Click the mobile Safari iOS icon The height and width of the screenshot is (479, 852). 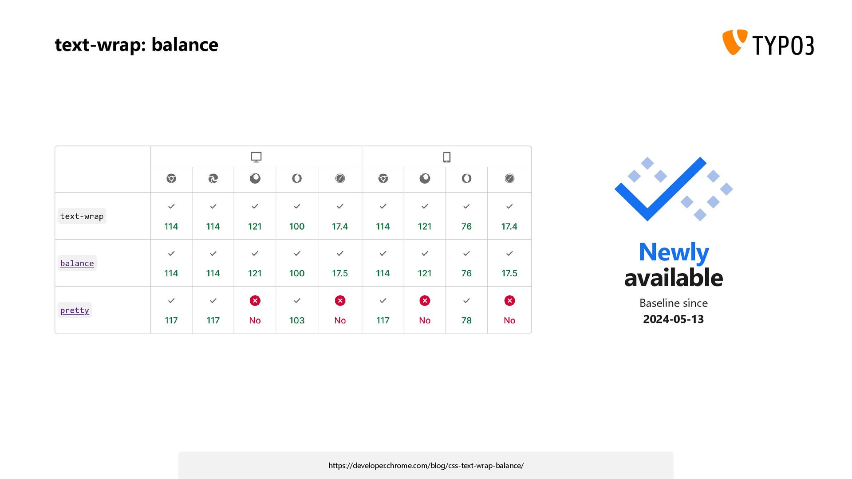pos(509,178)
